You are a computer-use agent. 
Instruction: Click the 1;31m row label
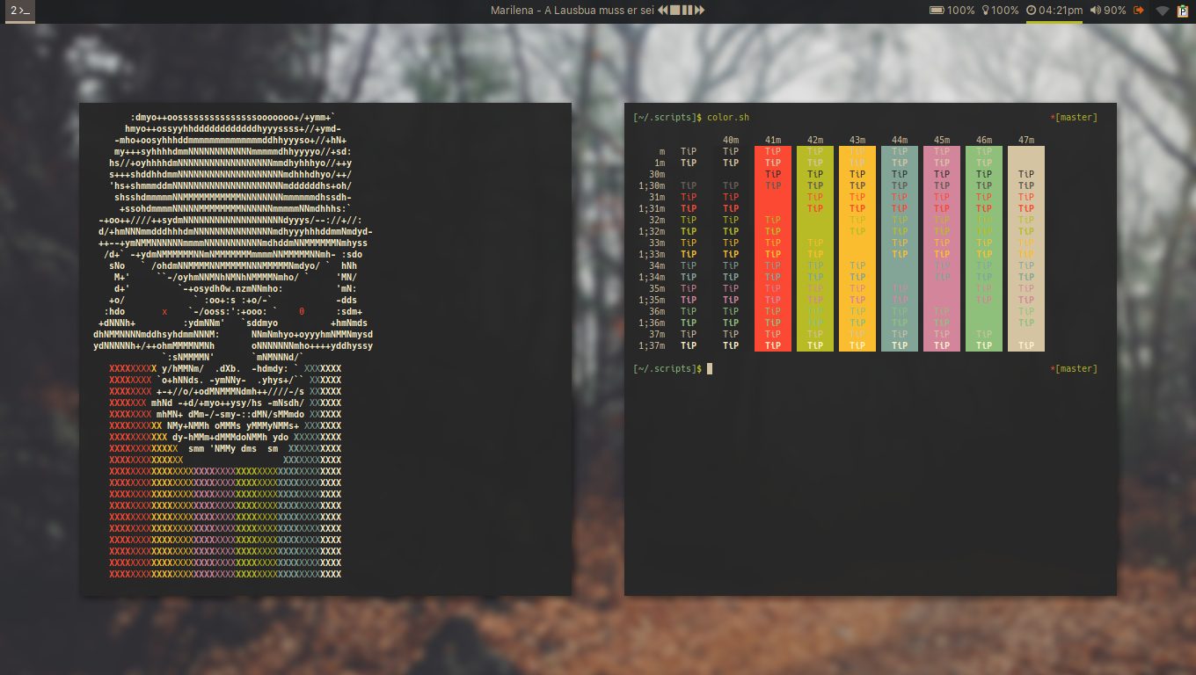click(x=652, y=209)
